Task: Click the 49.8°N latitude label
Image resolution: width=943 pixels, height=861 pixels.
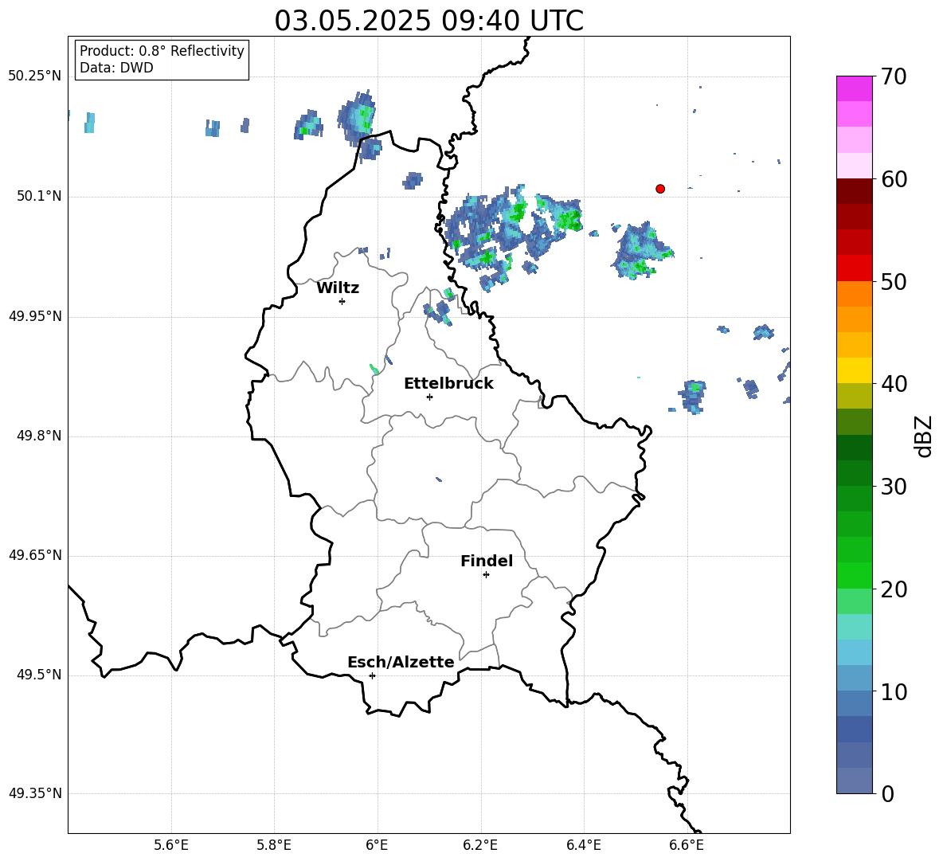Action: click(39, 436)
